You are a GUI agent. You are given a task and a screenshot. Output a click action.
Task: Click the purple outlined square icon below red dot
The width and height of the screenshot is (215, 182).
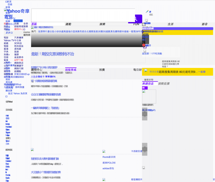point(145,47)
